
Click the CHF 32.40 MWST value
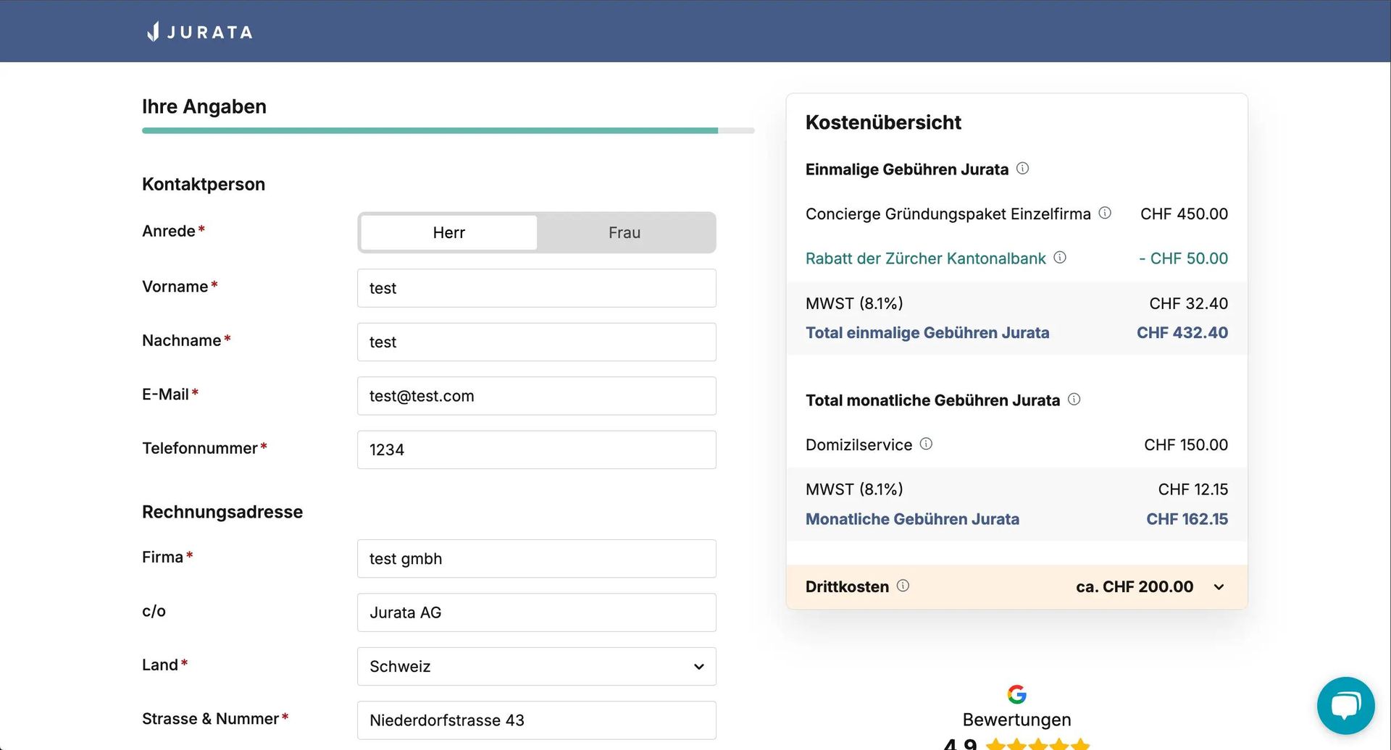(1189, 303)
